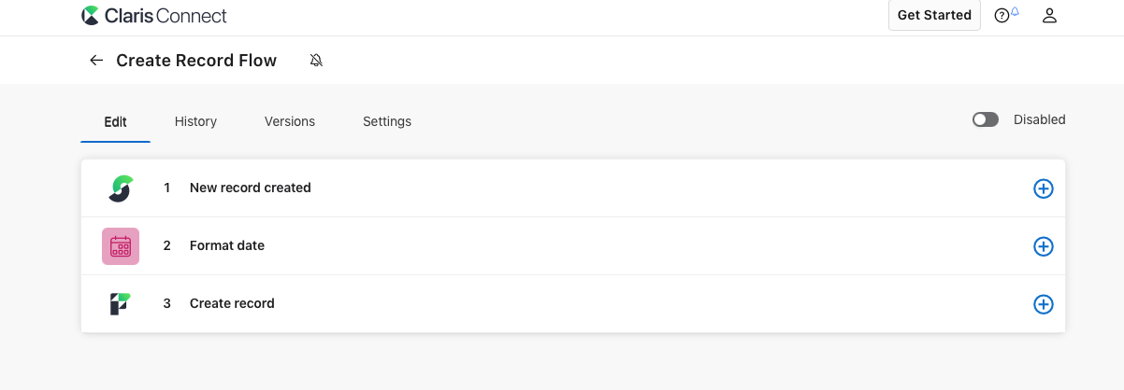Click the muted bell notification icon
Image resolution: width=1124 pixels, height=390 pixels.
[x=316, y=61]
